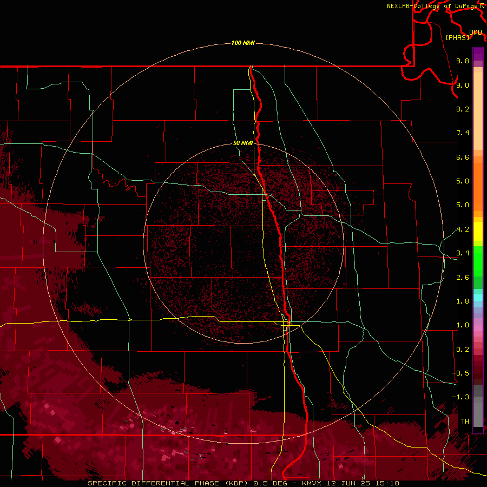Click the 0.2 value on color scale
The height and width of the screenshot is (487, 487).
pyautogui.click(x=463, y=350)
